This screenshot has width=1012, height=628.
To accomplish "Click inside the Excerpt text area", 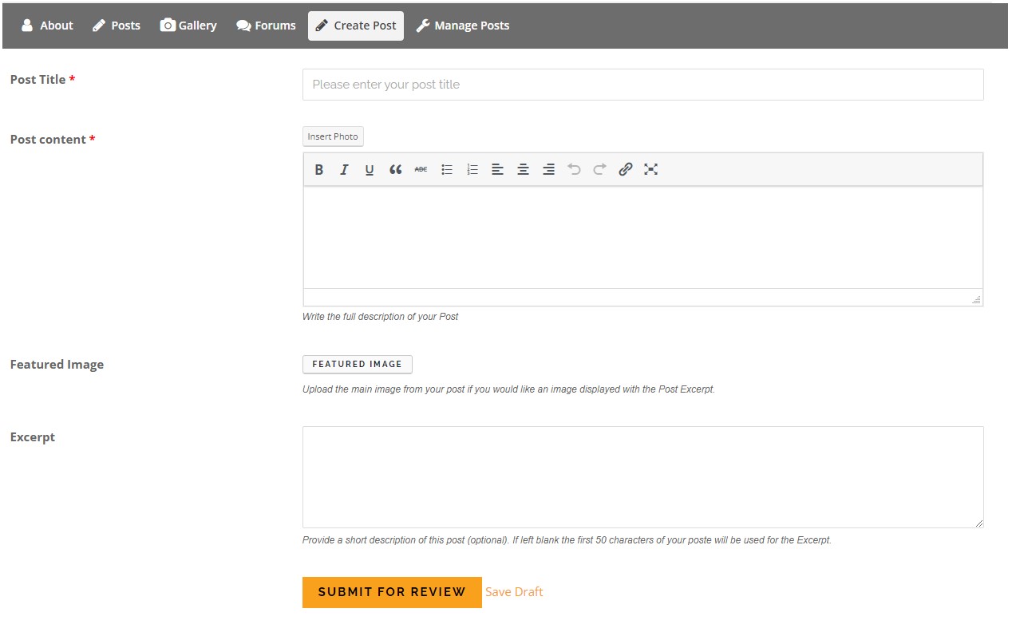I will pyautogui.click(x=643, y=477).
